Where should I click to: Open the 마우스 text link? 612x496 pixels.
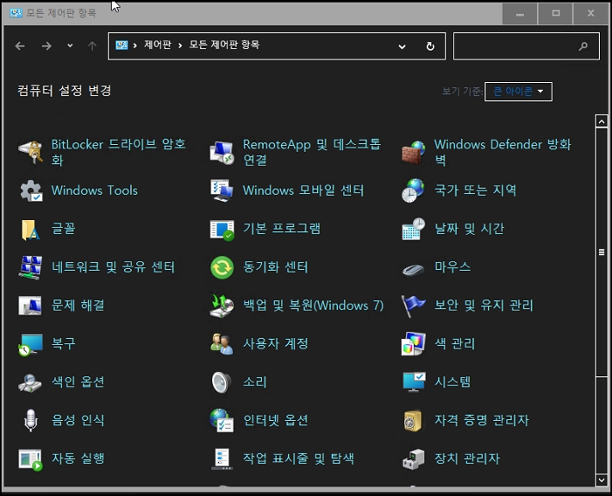[x=453, y=267]
